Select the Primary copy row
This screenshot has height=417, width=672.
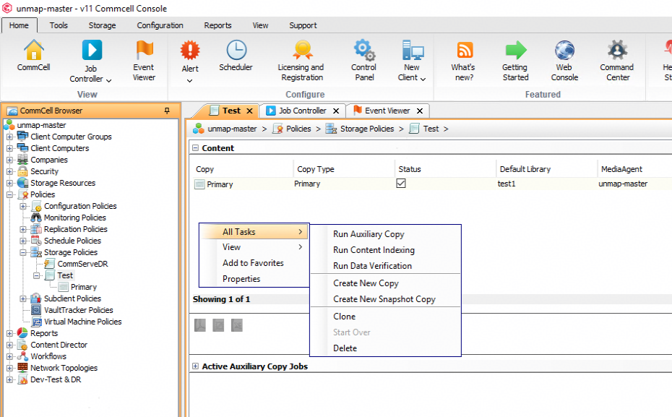pos(431,184)
